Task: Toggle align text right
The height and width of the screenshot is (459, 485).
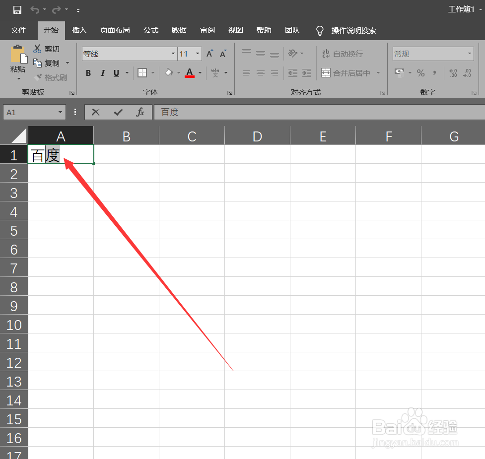Action: point(275,73)
